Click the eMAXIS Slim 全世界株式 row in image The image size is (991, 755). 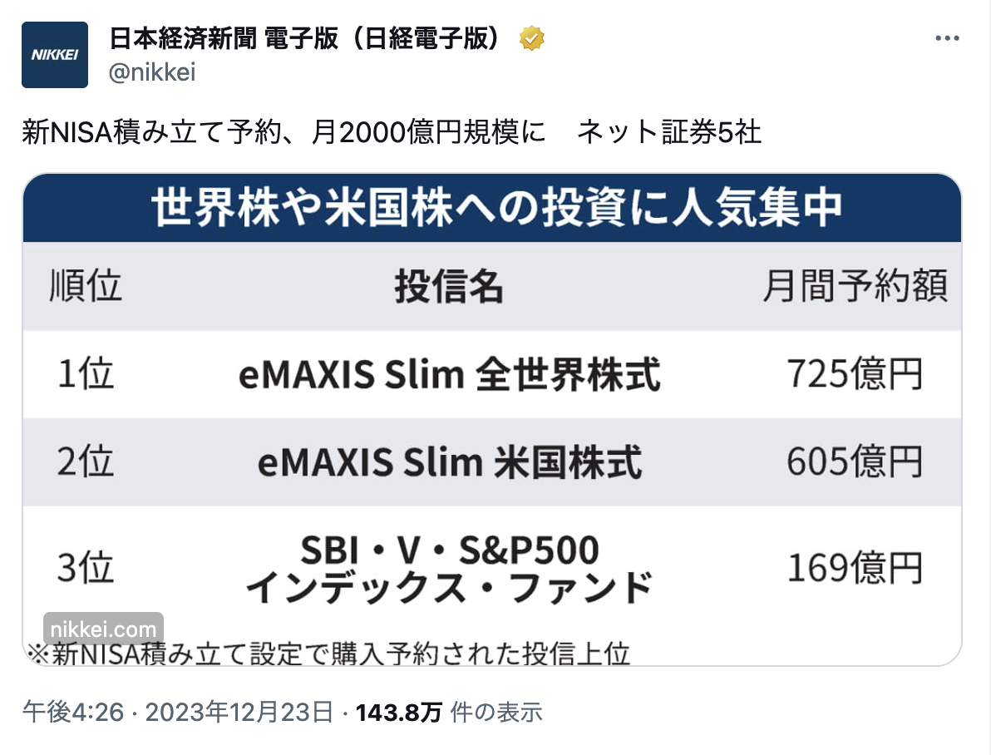tap(492, 373)
